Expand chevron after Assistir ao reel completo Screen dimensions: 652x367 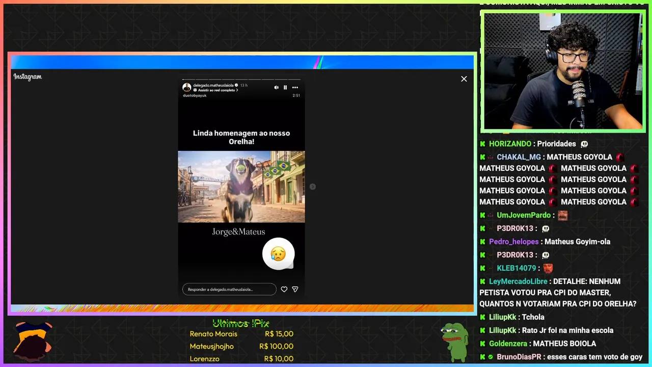coord(237,90)
